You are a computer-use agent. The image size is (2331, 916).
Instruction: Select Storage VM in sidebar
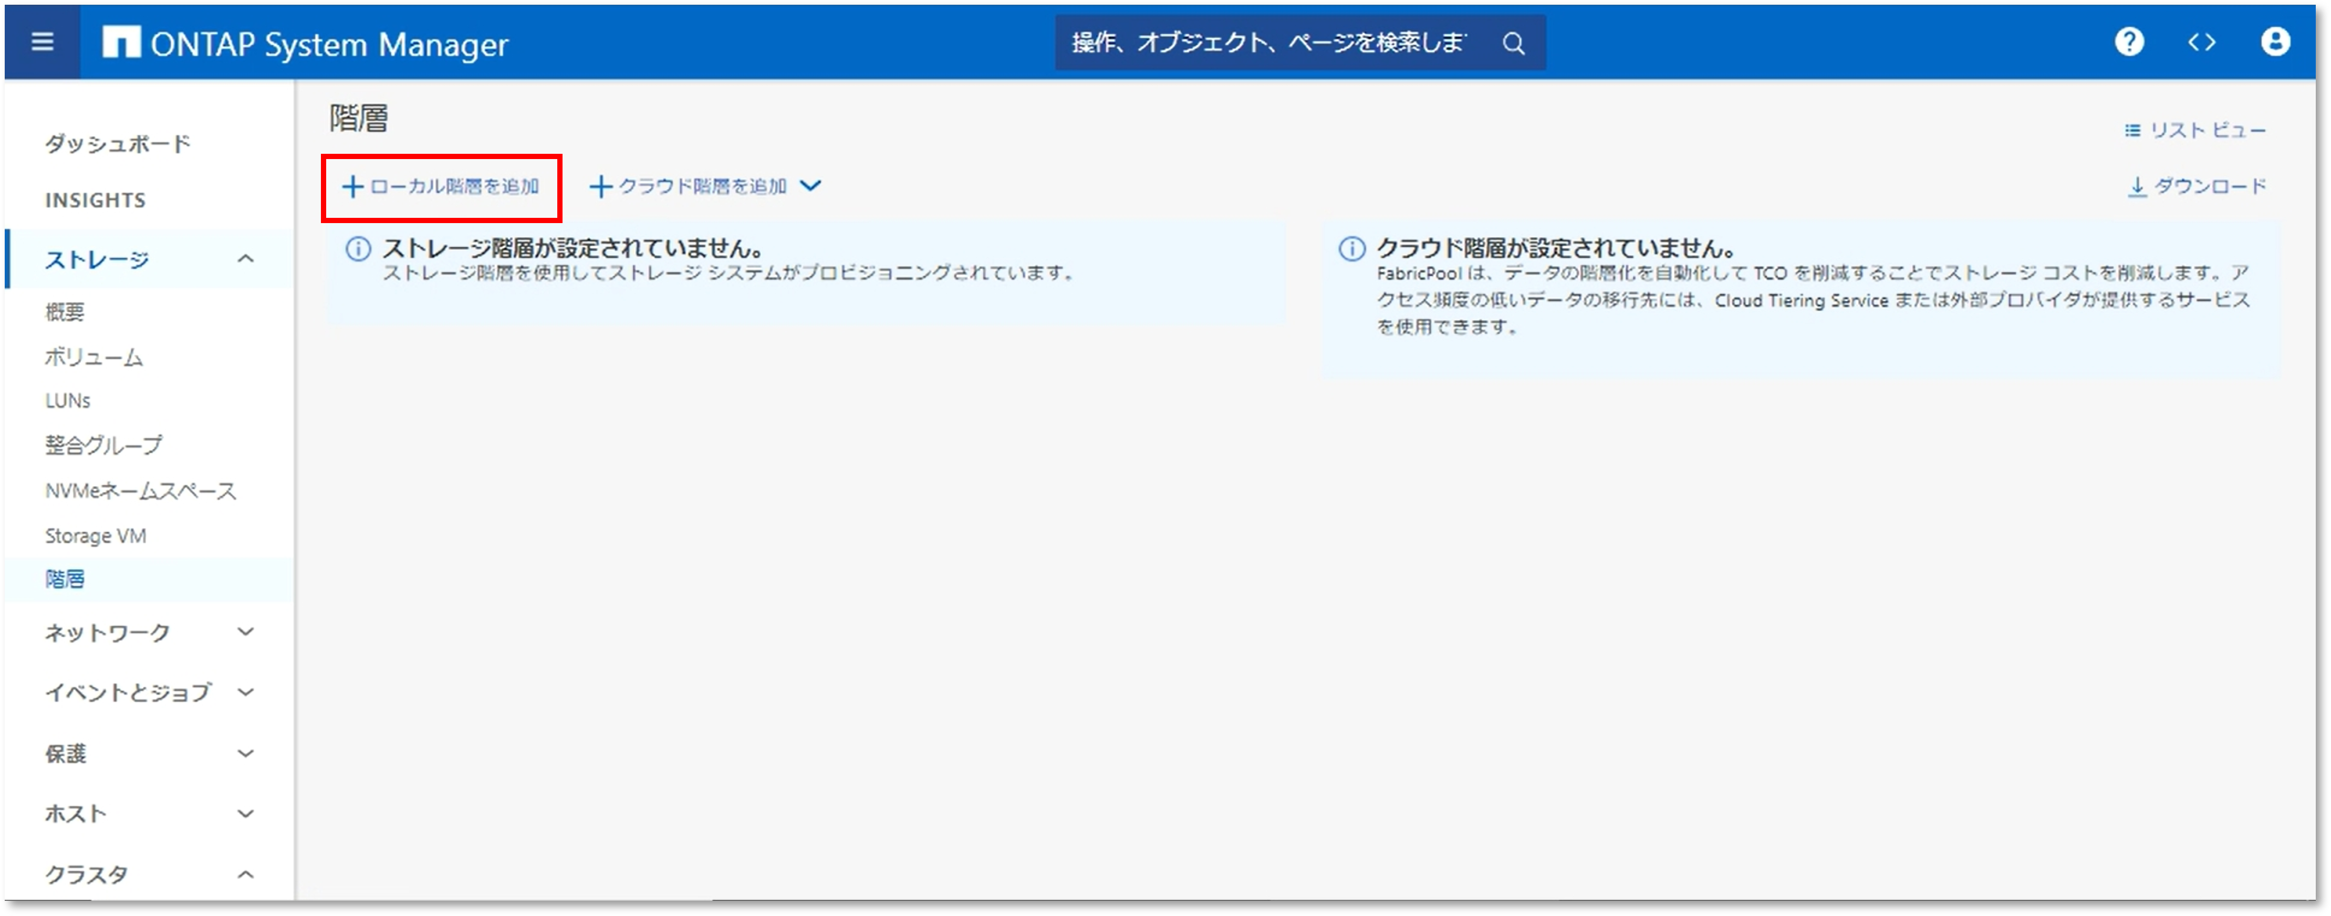(x=95, y=535)
